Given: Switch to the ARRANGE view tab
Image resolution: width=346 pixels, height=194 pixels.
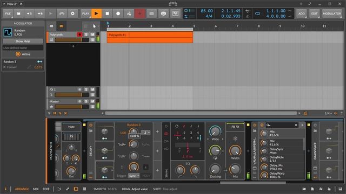Looking at the screenshot, I should [x=22, y=189].
